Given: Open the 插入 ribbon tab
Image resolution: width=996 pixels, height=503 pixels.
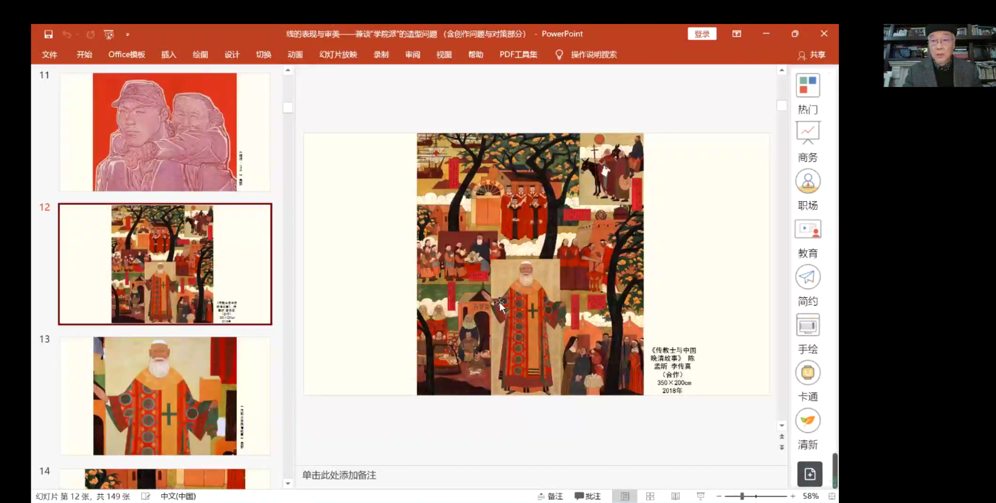Looking at the screenshot, I should (169, 55).
